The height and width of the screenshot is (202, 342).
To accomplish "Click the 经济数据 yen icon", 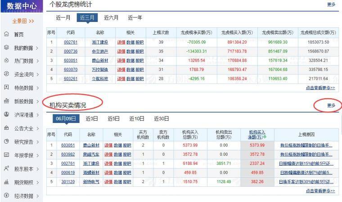I will tap(7, 195).
